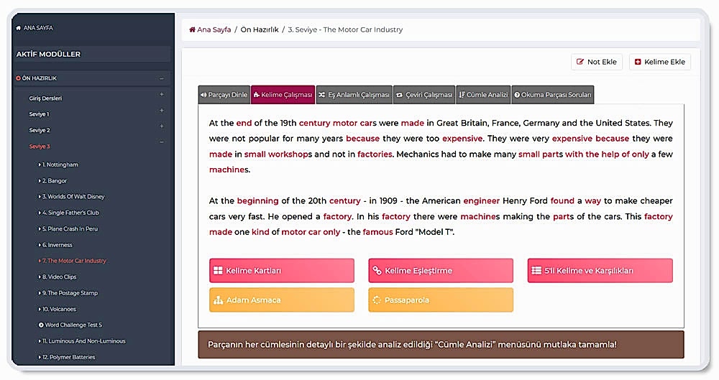Go to Ana Sayfa in breadcrumb
Image resolution: width=719 pixels, height=380 pixels.
point(210,30)
